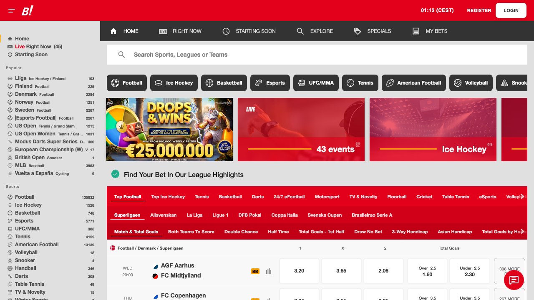534x300 pixels.
Task: Select the American Football category chip
Action: point(414,83)
